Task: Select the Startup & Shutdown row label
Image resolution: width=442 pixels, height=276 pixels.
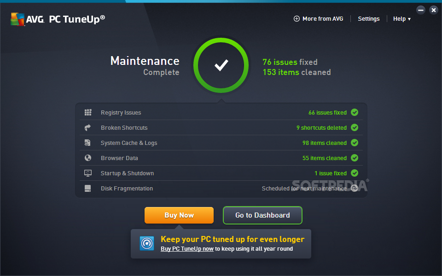Action: click(x=127, y=173)
